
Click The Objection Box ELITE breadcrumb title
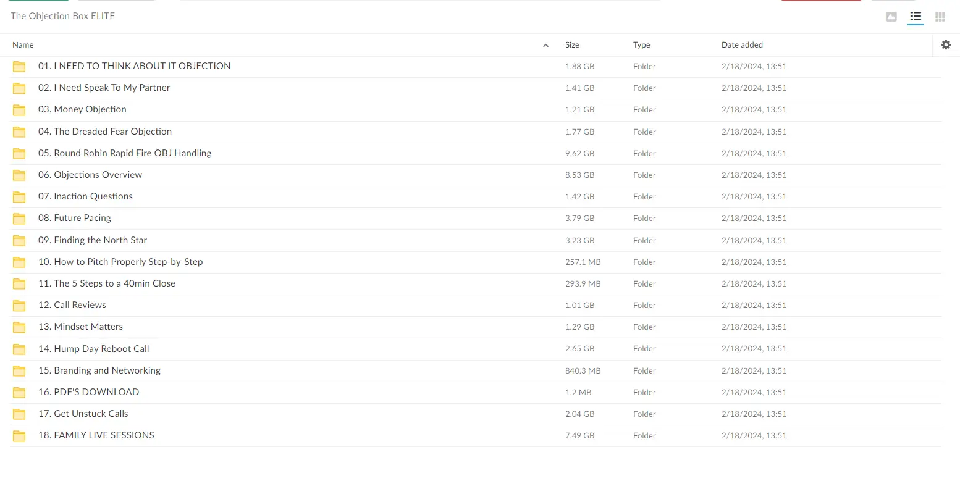pyautogui.click(x=62, y=16)
